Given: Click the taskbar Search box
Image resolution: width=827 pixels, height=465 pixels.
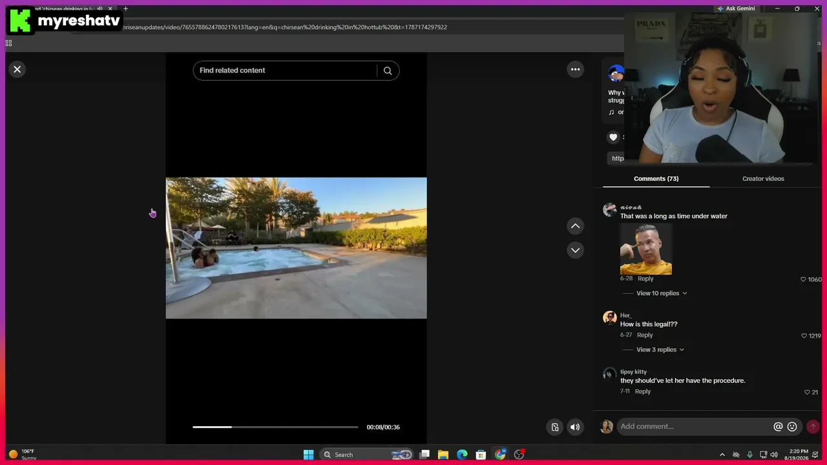Looking at the screenshot, I should [x=366, y=455].
